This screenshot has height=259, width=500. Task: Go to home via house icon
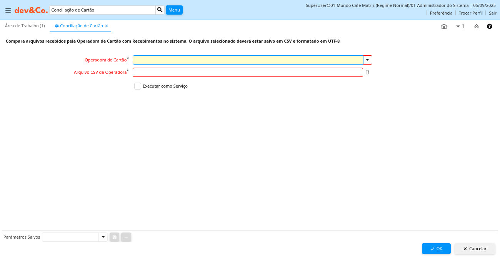(444, 27)
